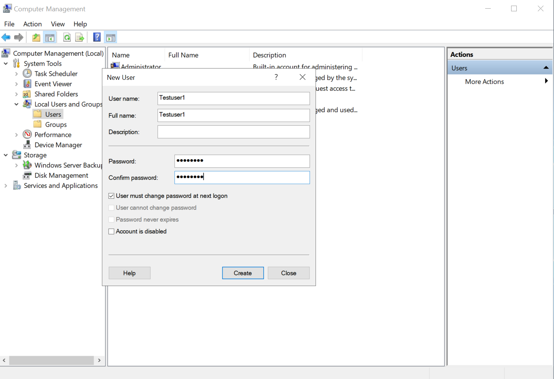Click the Create button in New User dialog
The width and height of the screenshot is (554, 379).
243,273
